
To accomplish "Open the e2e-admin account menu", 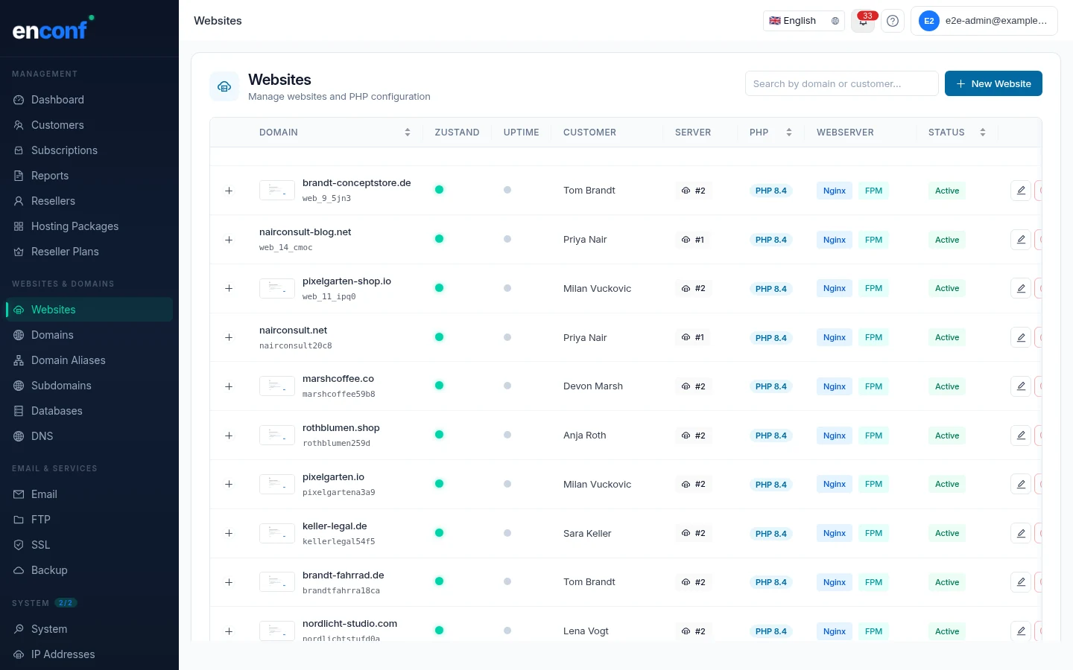I will pos(984,21).
